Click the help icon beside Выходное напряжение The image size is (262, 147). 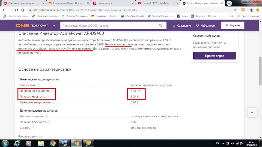(x=53, y=102)
